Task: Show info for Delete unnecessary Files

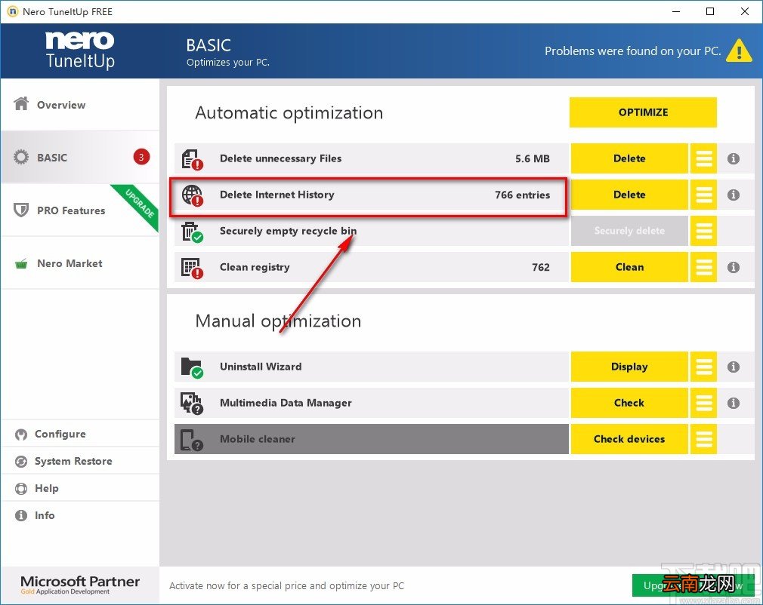Action: pyautogui.click(x=734, y=158)
